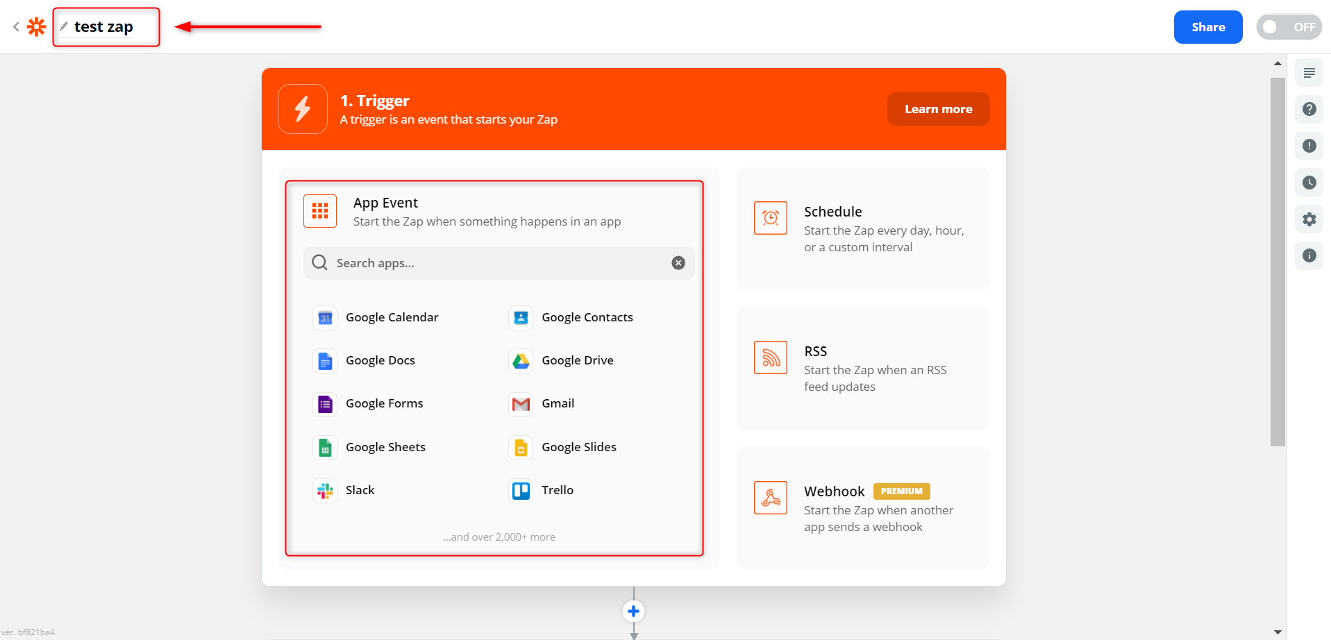Choose the premium Webhook trigger
This screenshot has width=1331, height=640.
tap(862, 508)
